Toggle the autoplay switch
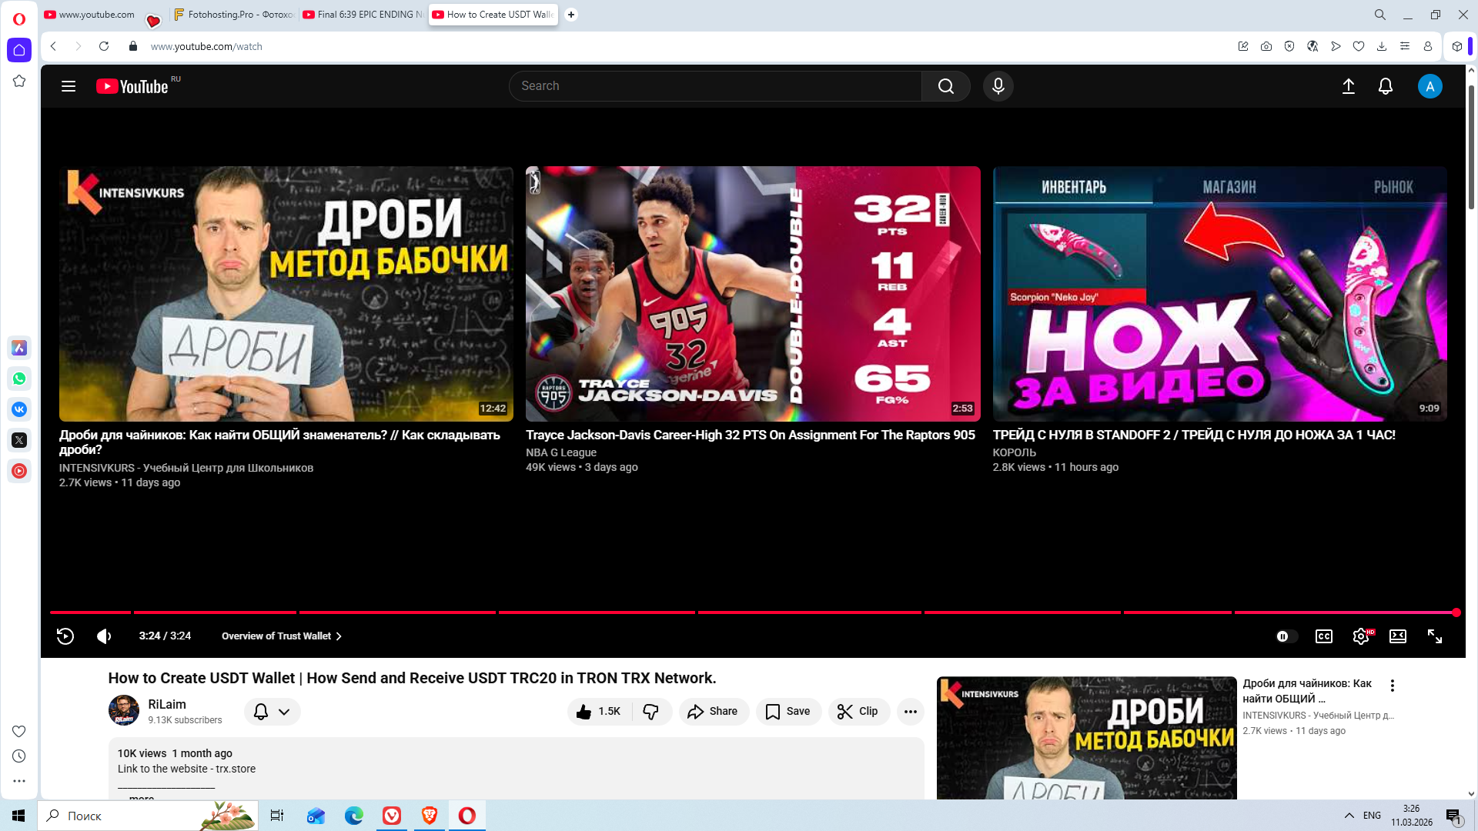 click(x=1286, y=636)
